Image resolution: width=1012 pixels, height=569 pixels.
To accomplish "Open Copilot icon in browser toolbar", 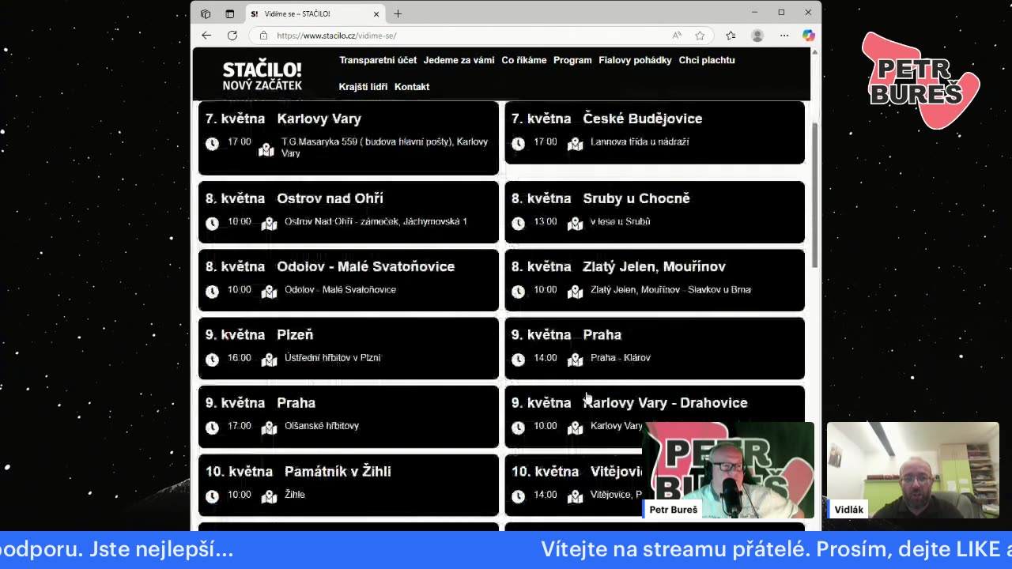I will coord(808,36).
